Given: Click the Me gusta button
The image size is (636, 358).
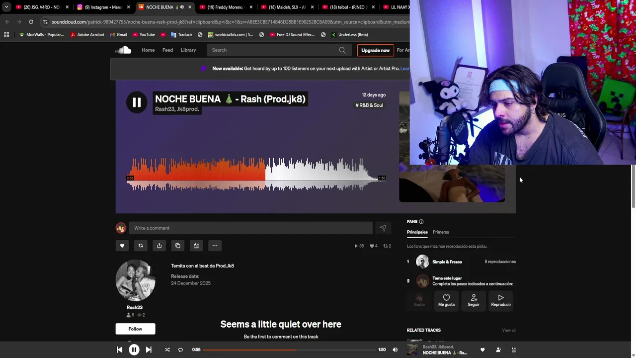Looking at the screenshot, I should pyautogui.click(x=446, y=300).
